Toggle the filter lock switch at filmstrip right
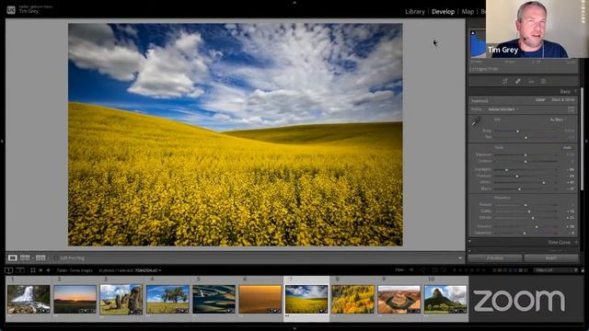Screen dimensions: 589x331 [x=583, y=270]
